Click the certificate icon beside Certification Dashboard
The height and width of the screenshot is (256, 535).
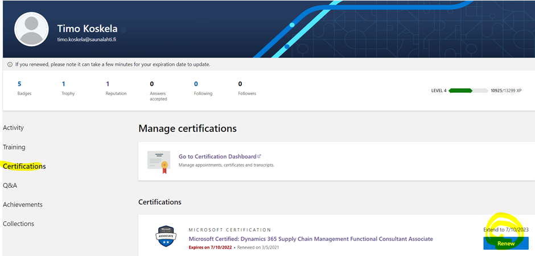click(x=158, y=161)
